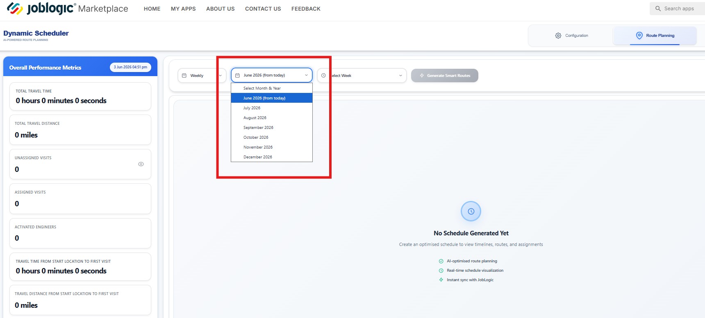705x318 pixels.
Task: Select September 2026 from the month list
Action: pyautogui.click(x=272, y=128)
